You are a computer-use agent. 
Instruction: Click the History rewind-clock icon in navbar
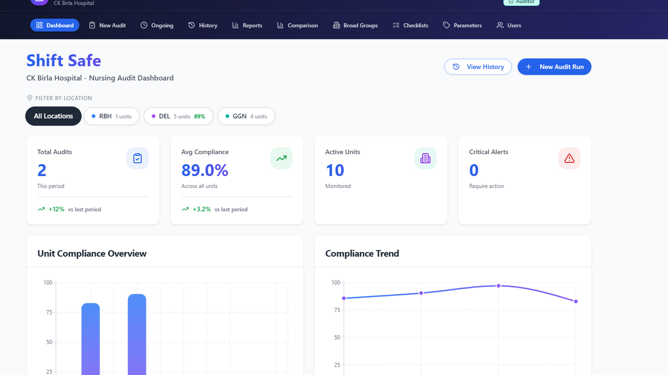(192, 25)
